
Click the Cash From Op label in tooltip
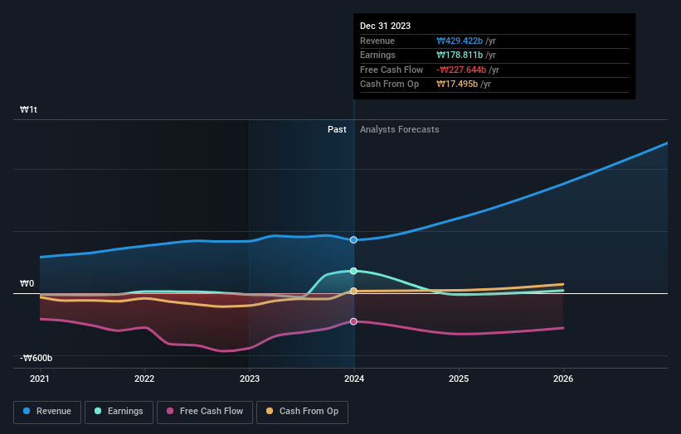pyautogui.click(x=390, y=84)
